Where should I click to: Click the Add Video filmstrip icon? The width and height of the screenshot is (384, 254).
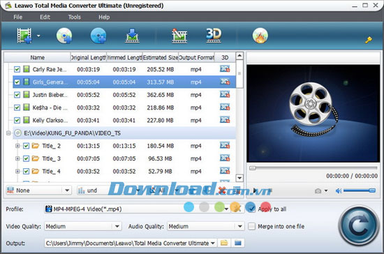(x=24, y=36)
